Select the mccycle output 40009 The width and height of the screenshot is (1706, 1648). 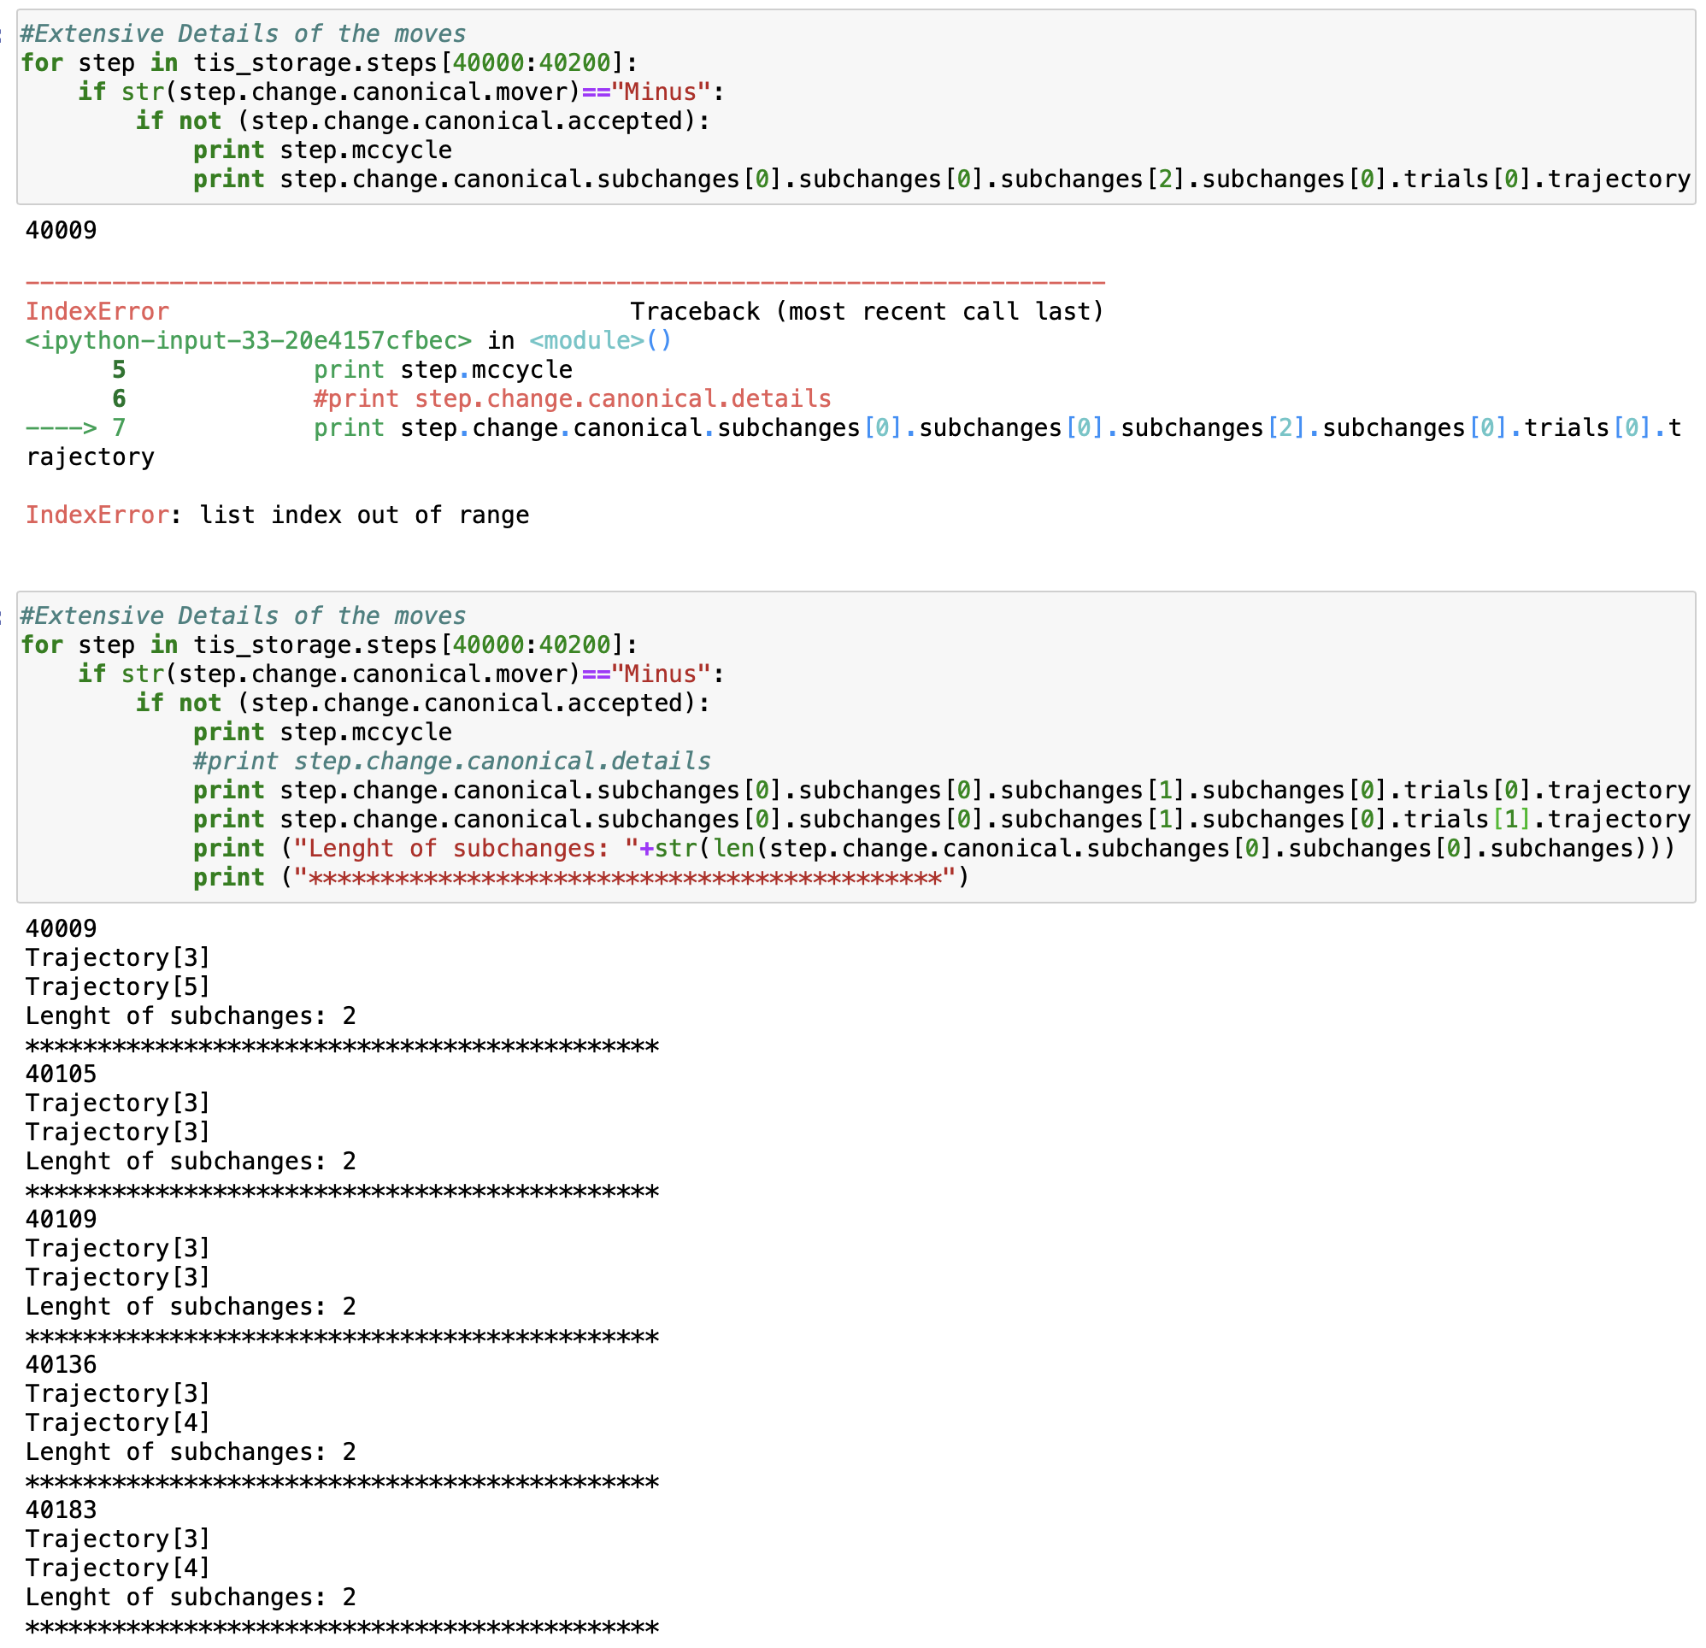[x=59, y=230]
